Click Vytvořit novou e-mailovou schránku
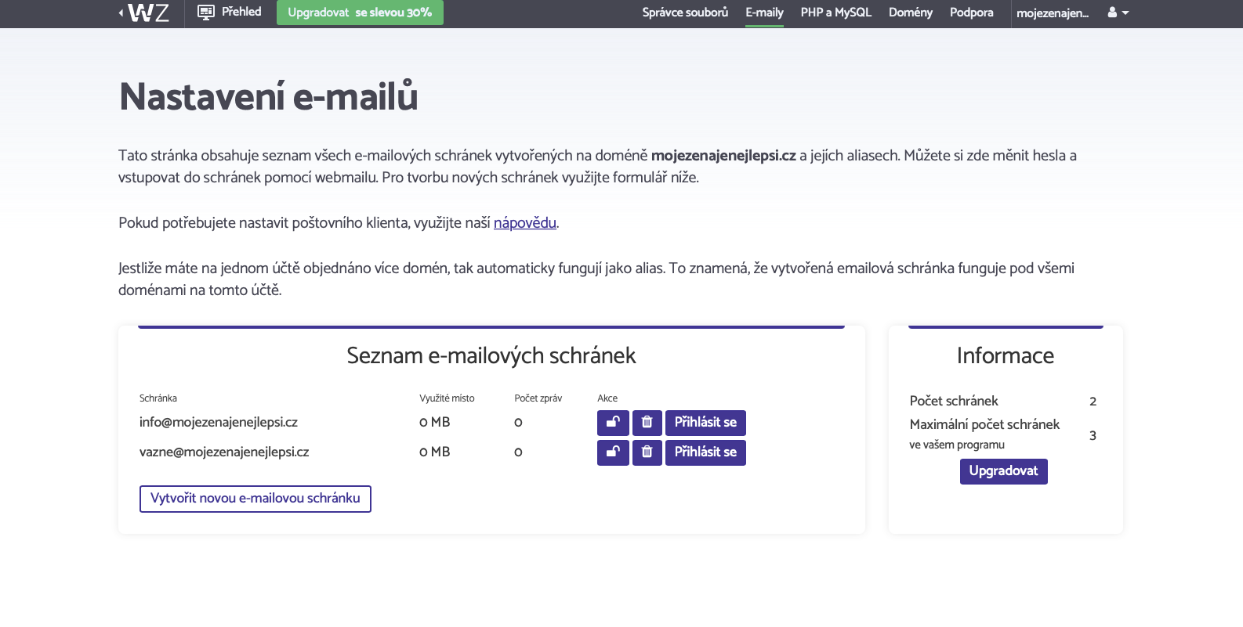1243x627 pixels. pyautogui.click(x=255, y=499)
